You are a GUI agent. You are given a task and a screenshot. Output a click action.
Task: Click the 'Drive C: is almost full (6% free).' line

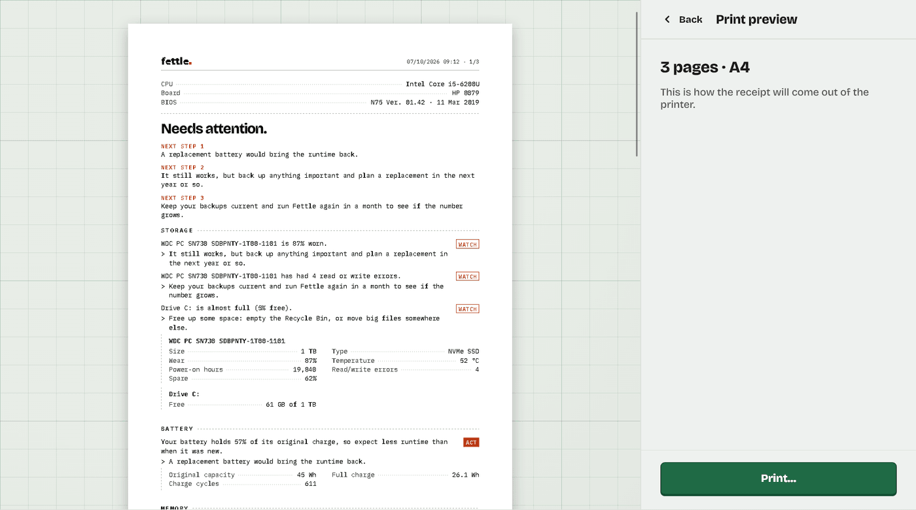coord(226,308)
